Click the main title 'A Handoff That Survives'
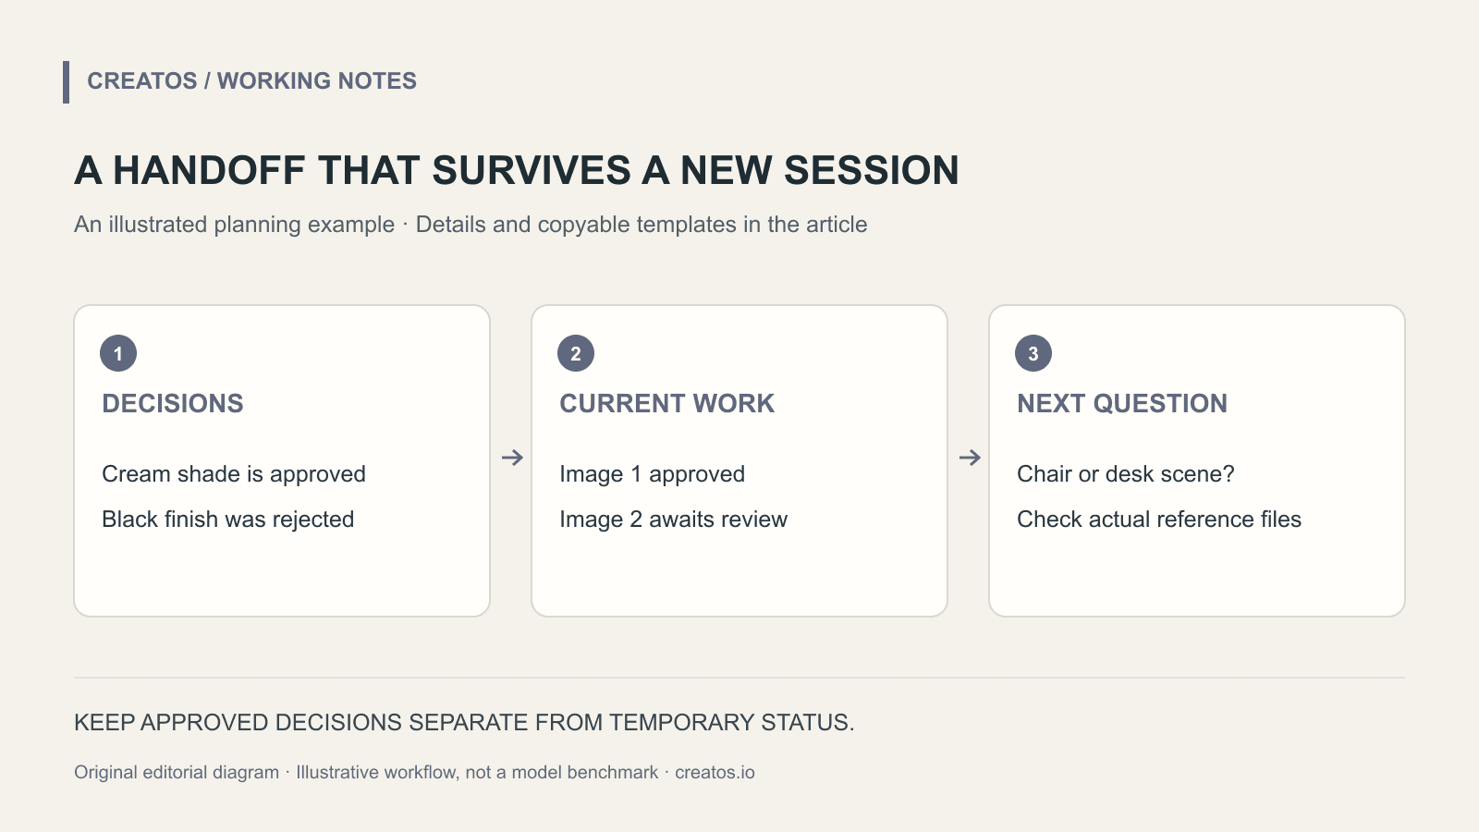 (x=517, y=170)
